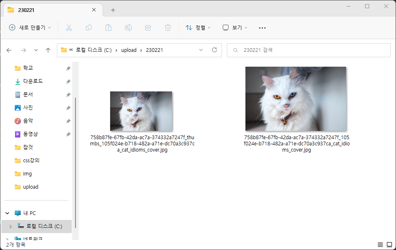Click the Cut scissors icon

click(x=69, y=28)
